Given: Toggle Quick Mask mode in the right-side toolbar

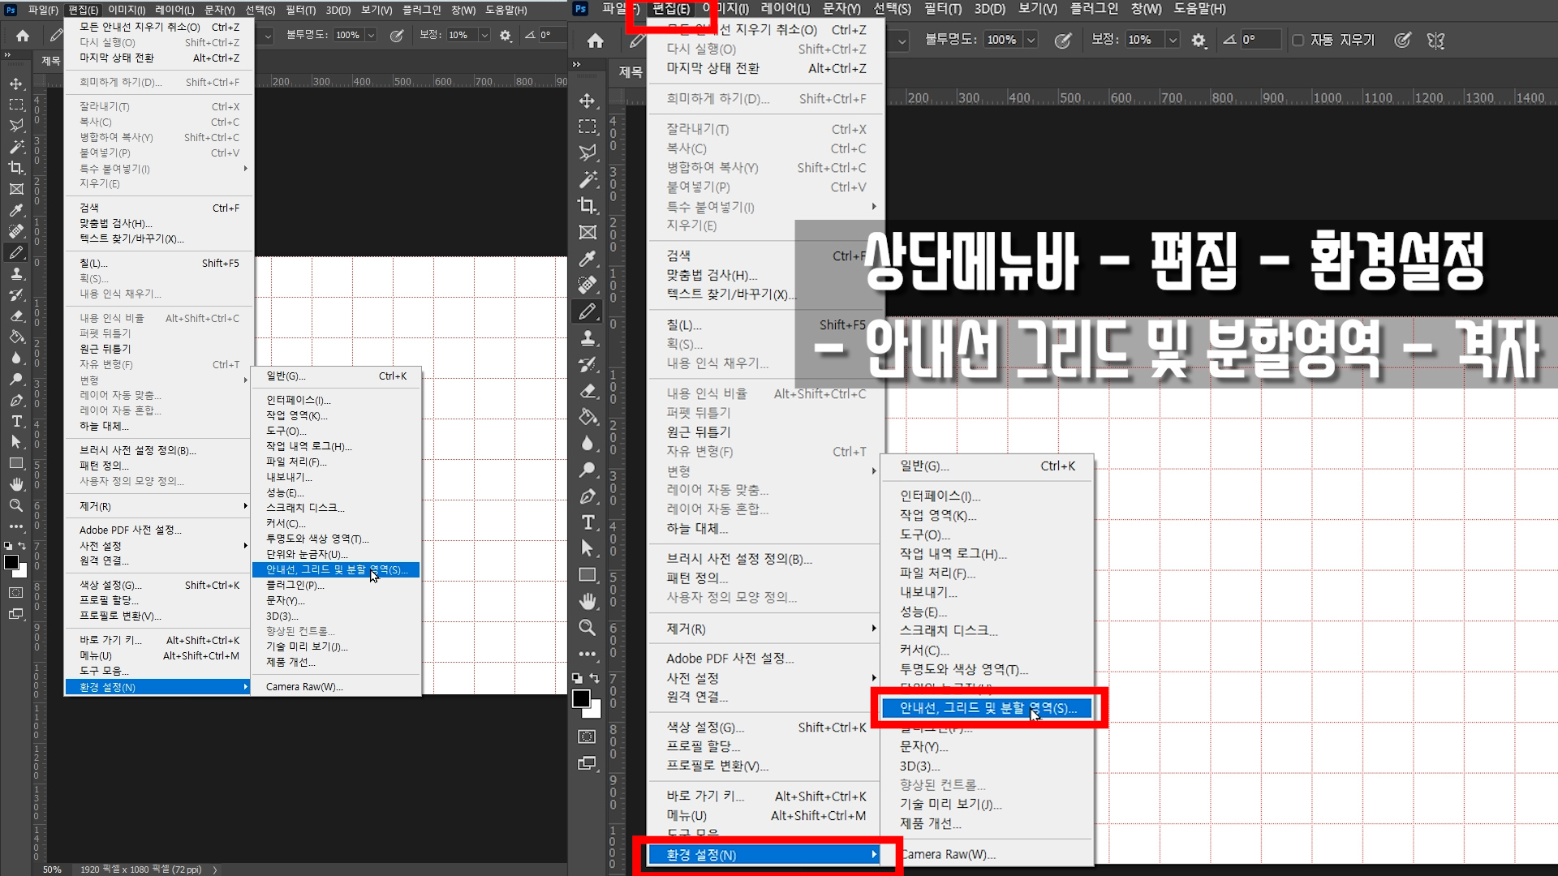Looking at the screenshot, I should coord(587,736).
